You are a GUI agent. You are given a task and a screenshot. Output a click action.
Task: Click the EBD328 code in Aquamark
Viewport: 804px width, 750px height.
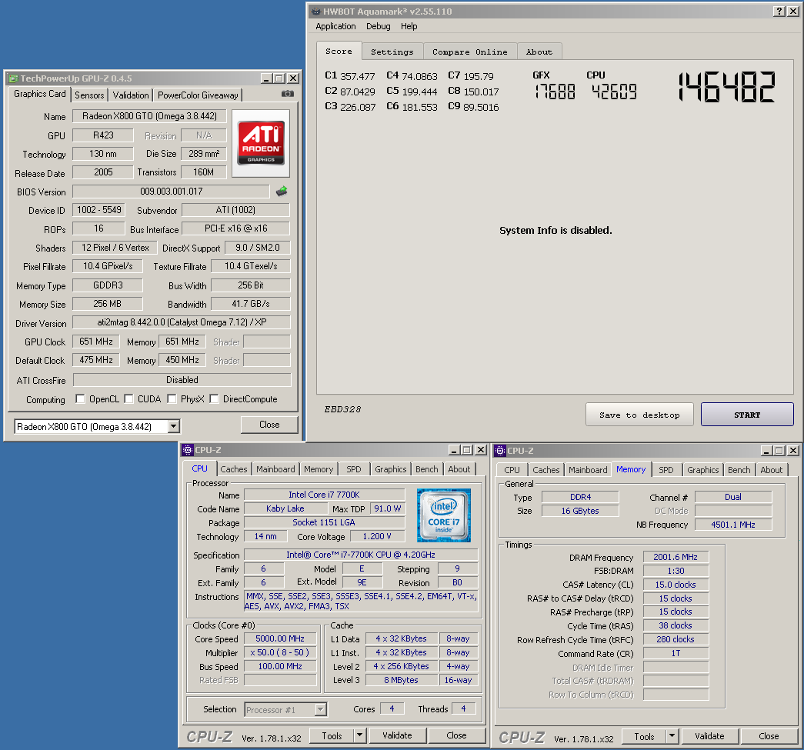coord(342,409)
